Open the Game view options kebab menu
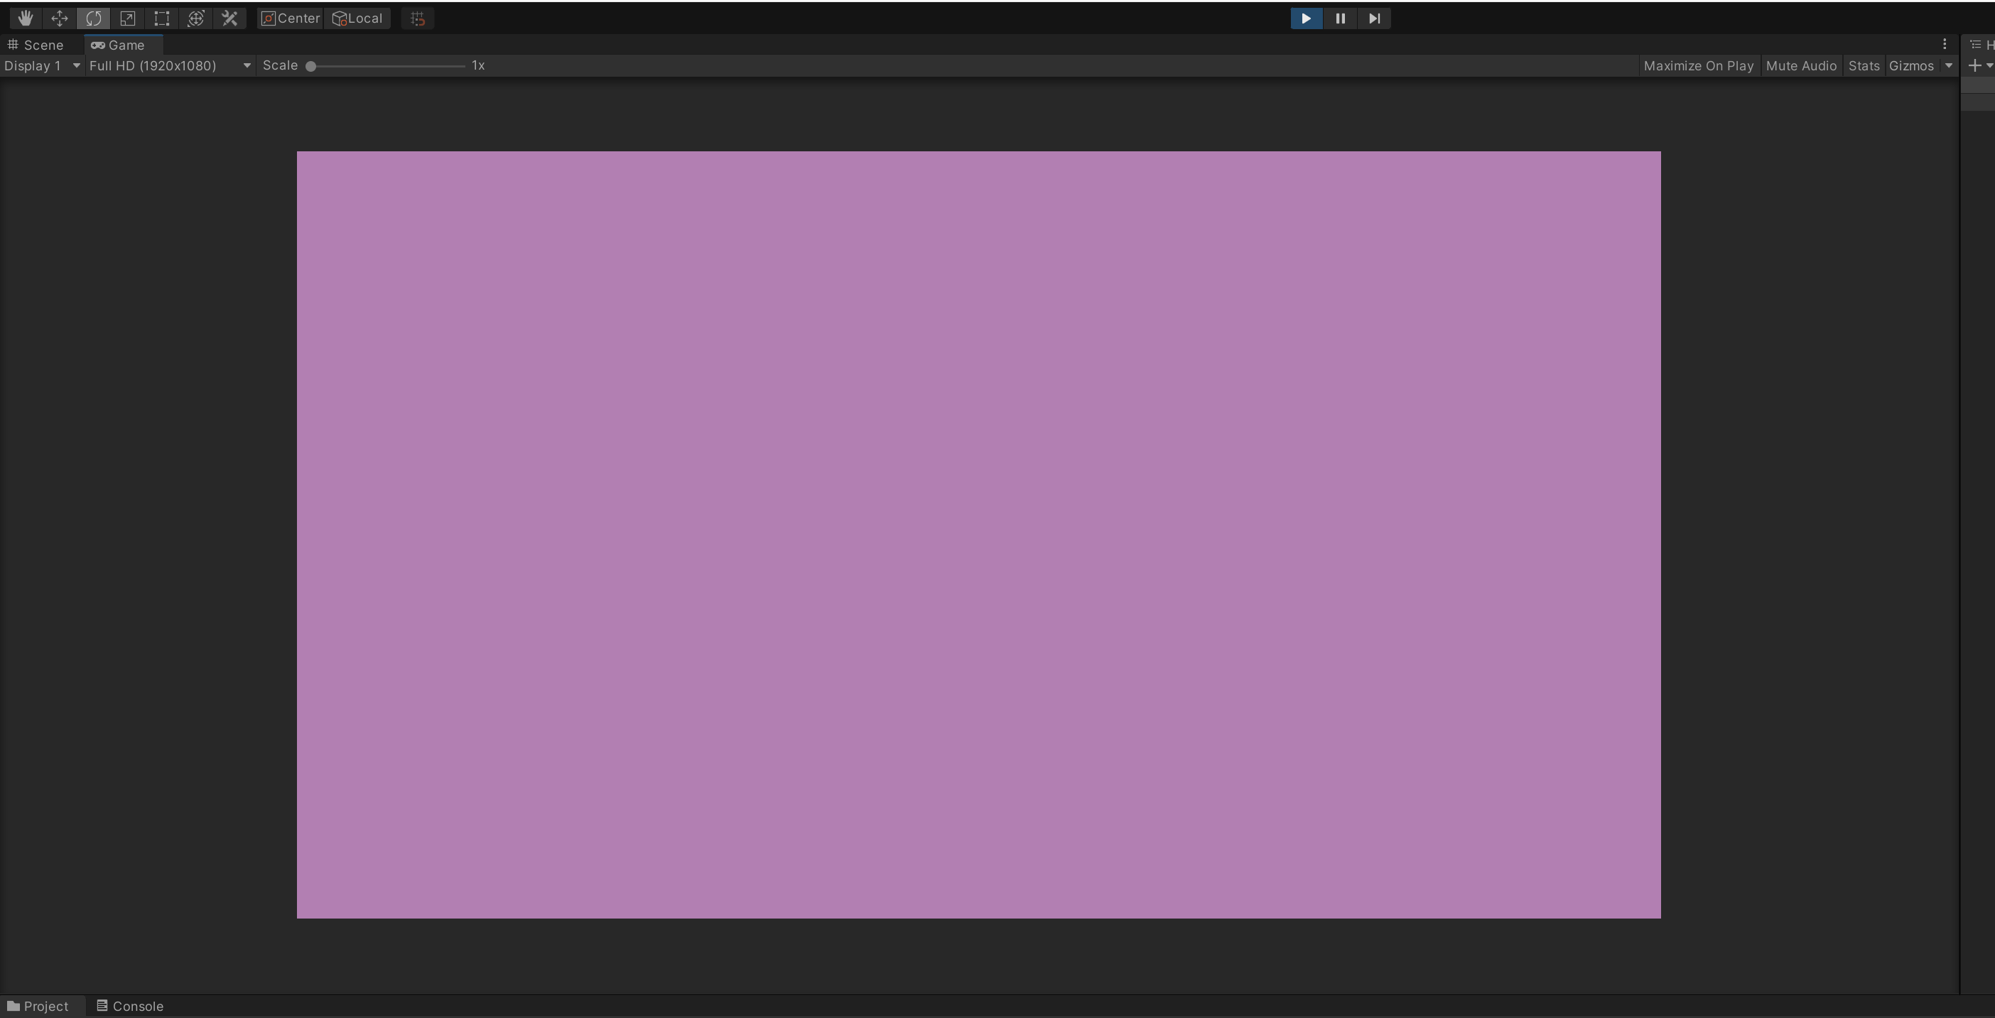The height and width of the screenshot is (1018, 1995). coord(1945,44)
